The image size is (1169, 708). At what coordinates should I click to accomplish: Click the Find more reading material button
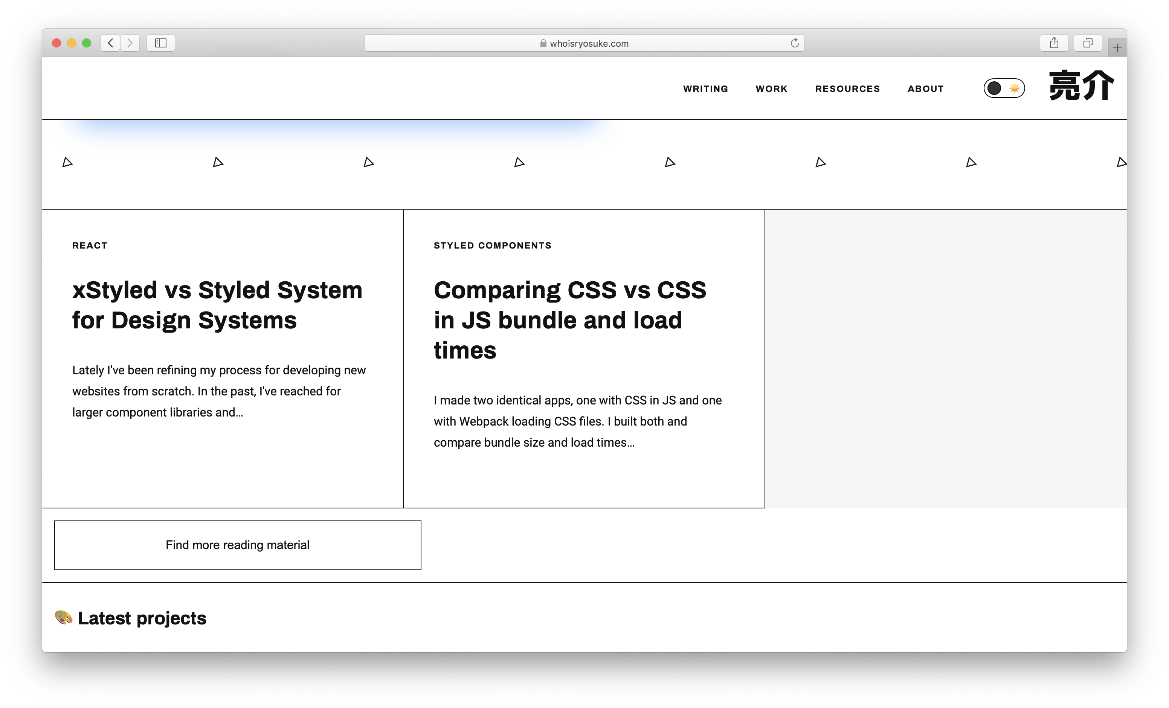click(237, 545)
